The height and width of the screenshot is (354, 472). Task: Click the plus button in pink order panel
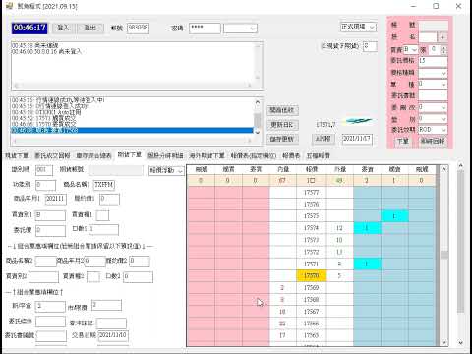442,37
